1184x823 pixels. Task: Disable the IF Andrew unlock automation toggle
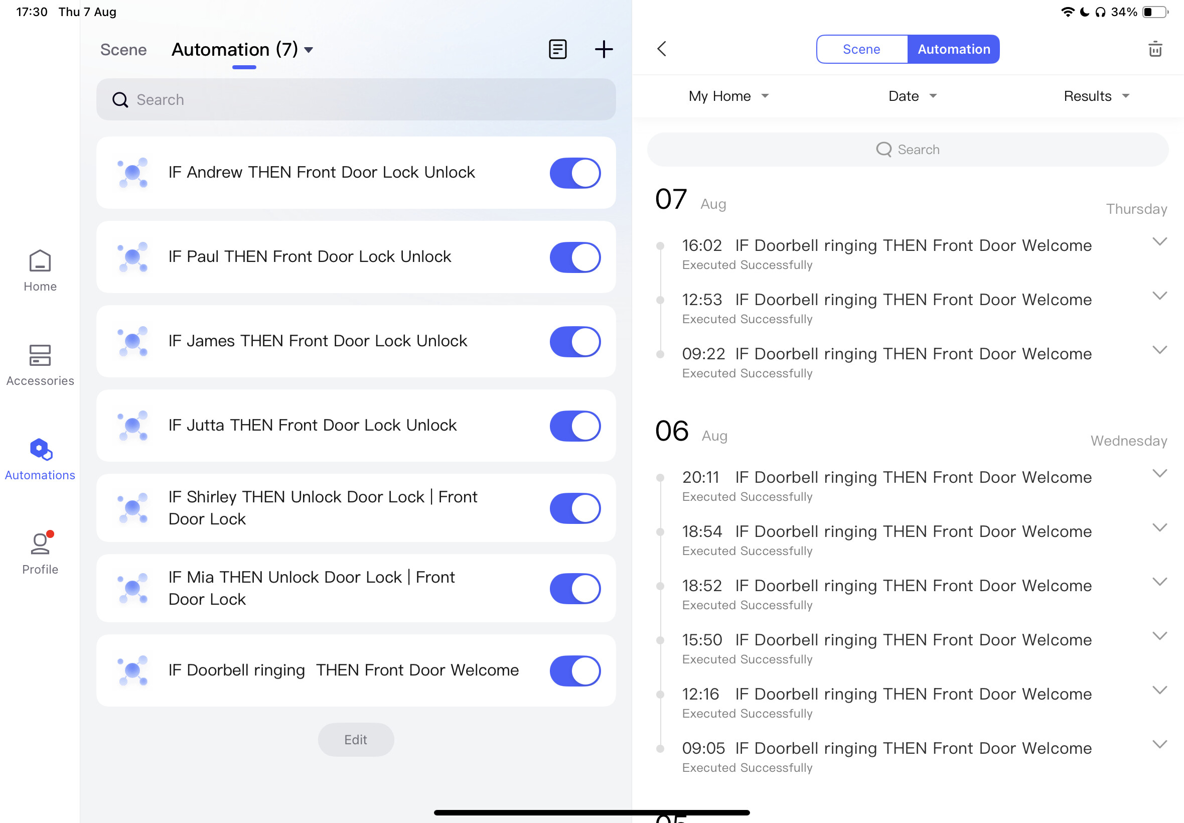(575, 173)
